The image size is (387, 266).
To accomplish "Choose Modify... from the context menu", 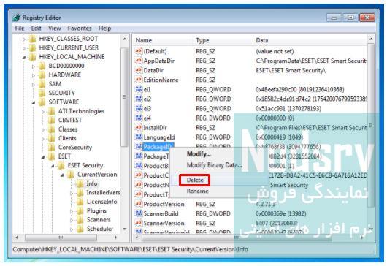I will coord(199,154).
